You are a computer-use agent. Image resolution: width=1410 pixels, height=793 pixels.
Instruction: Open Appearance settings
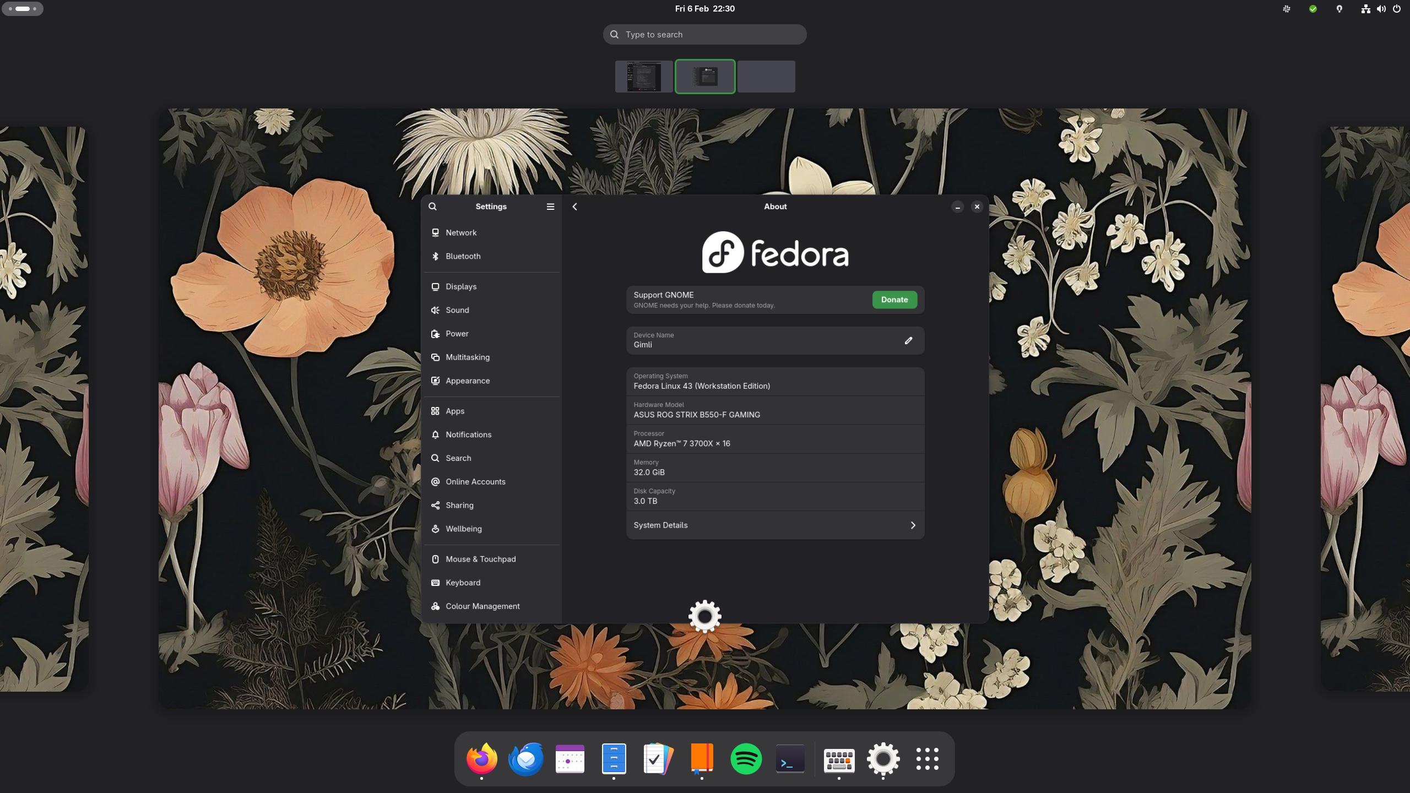[467, 380]
